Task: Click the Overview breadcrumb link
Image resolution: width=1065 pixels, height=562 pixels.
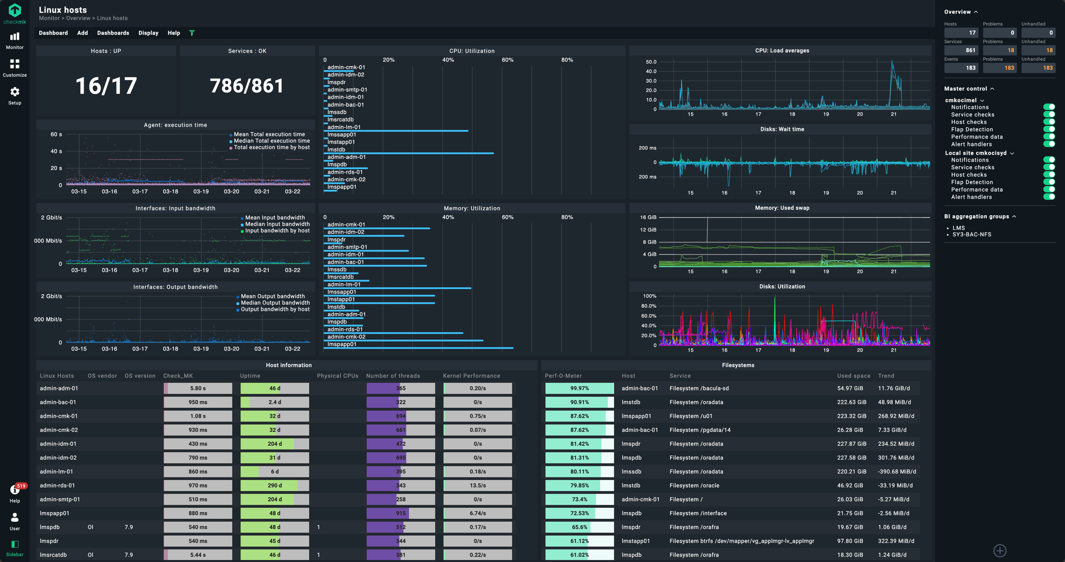Action: point(78,19)
